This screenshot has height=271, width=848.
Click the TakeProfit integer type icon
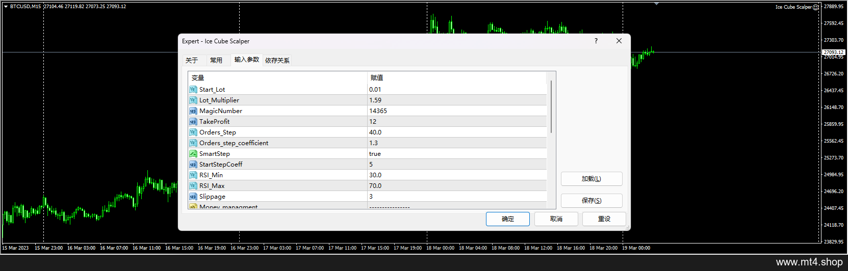193,122
